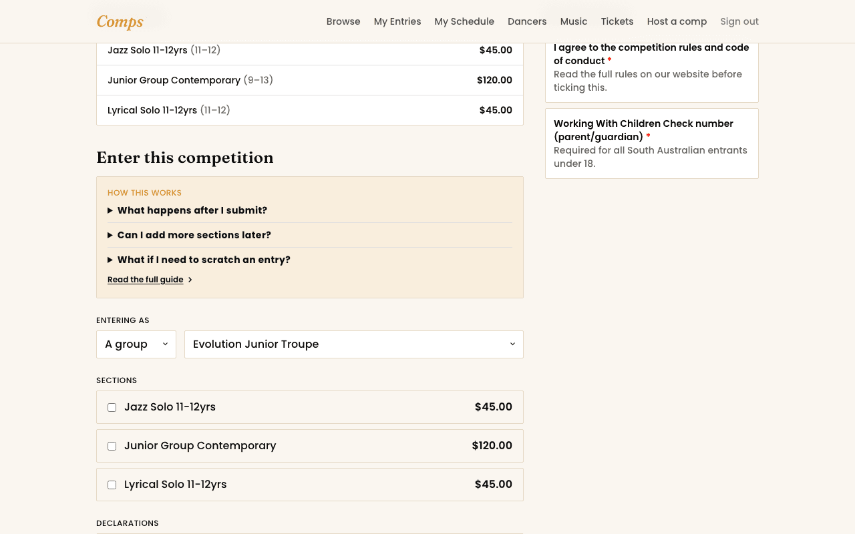Image resolution: width=855 pixels, height=534 pixels.
Task: Tick the Junior Group Contemporary checkbox
Action: click(x=112, y=446)
